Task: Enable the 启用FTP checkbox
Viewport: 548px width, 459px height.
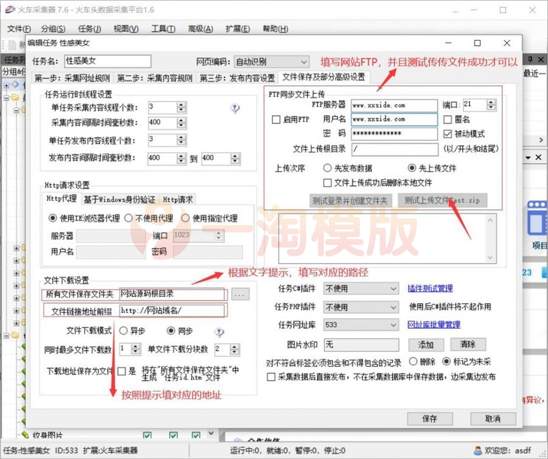Action: 276,119
